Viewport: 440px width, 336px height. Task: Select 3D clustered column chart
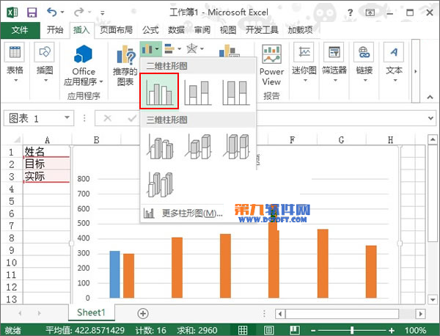click(x=160, y=147)
